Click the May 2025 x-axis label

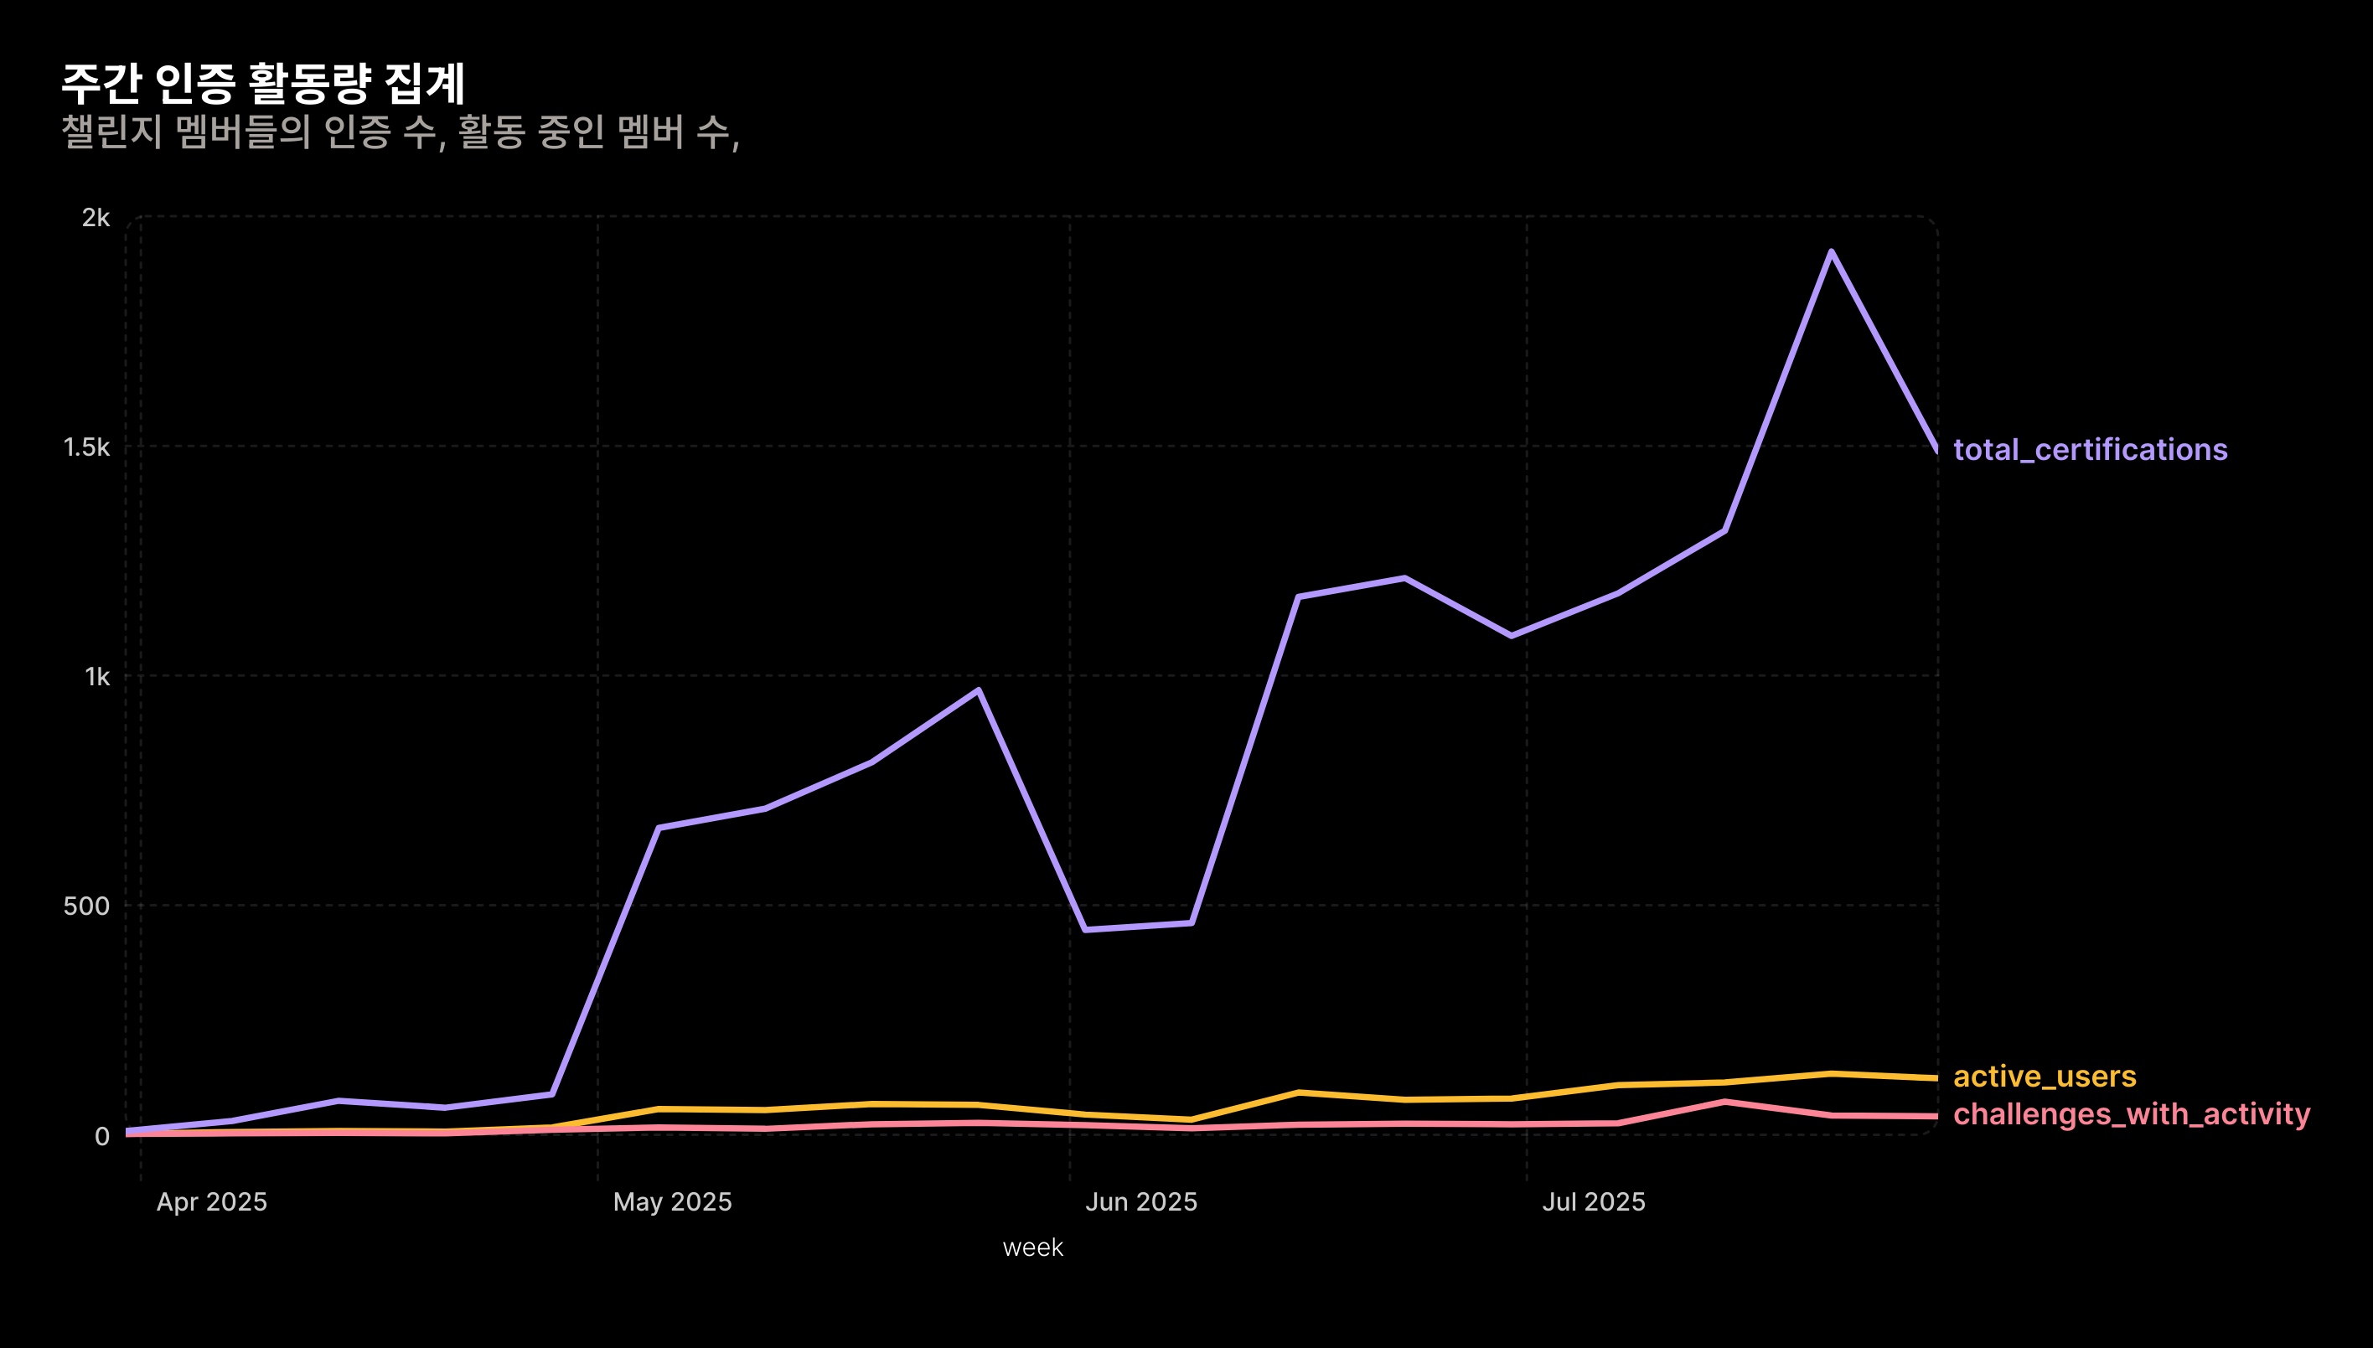tap(672, 1201)
